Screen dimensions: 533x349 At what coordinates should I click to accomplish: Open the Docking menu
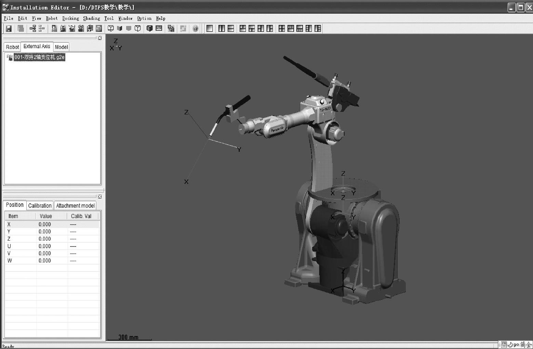coord(70,18)
